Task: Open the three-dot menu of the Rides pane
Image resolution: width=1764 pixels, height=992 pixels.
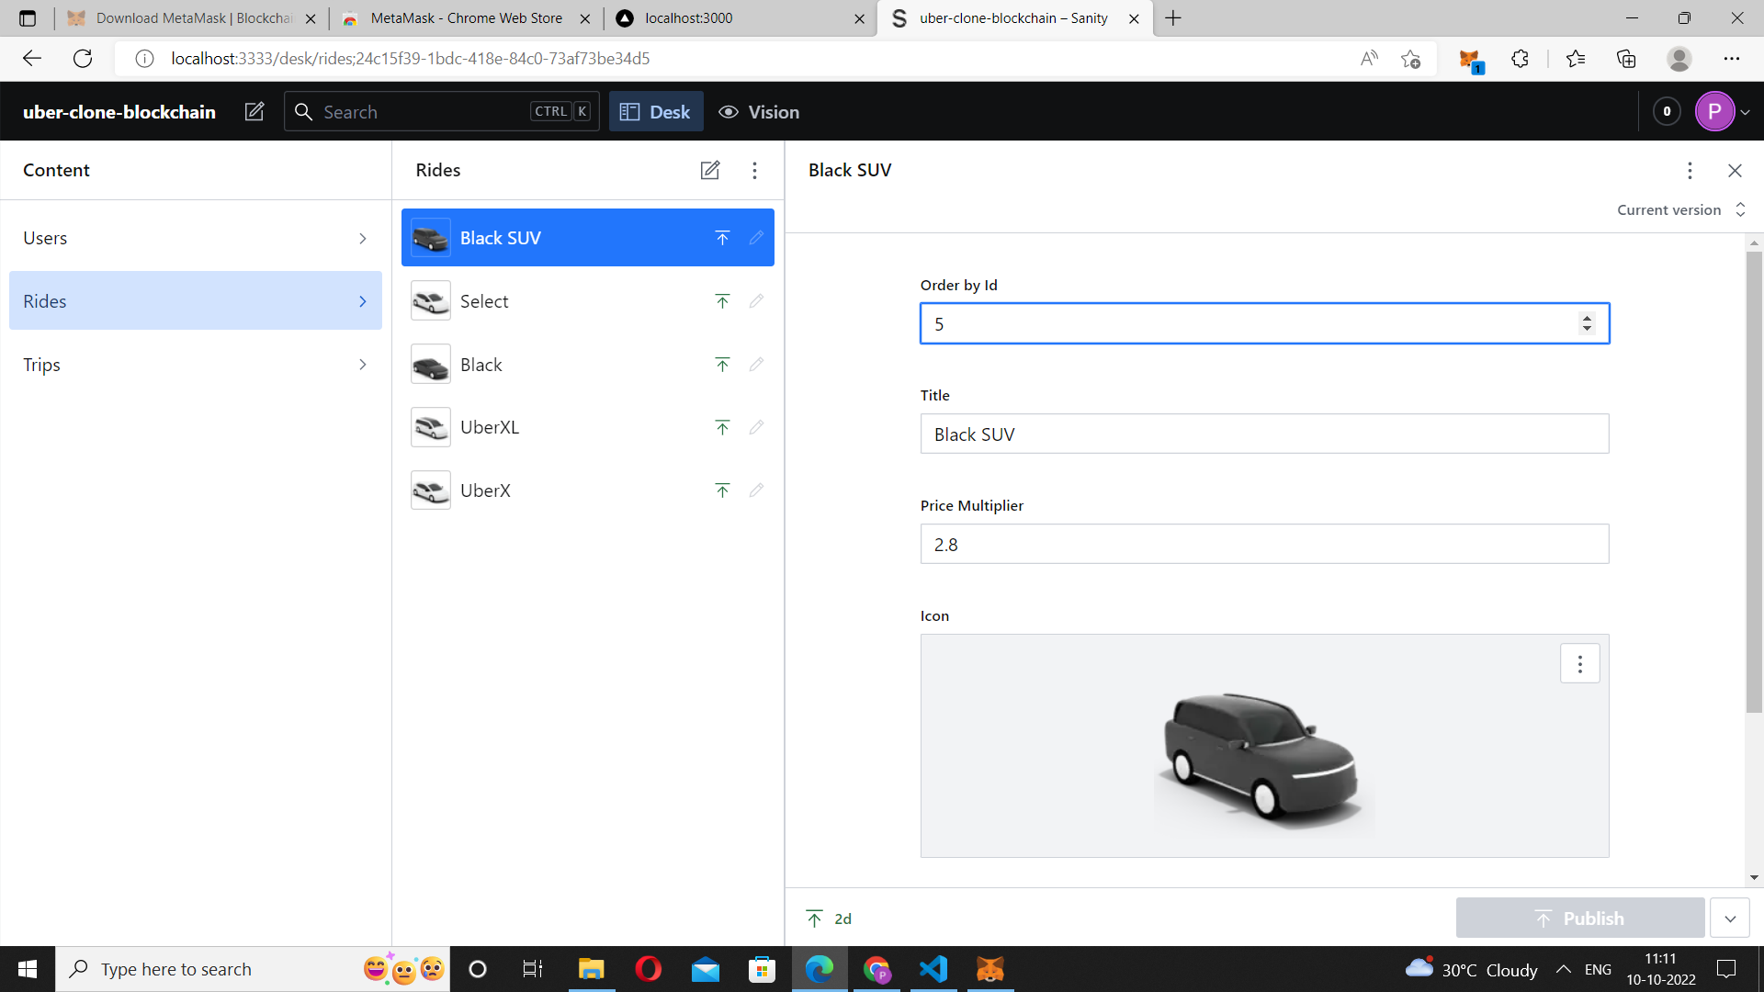Action: pos(754,170)
